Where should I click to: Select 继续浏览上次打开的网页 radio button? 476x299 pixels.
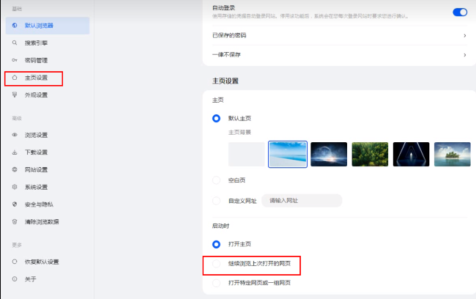point(216,263)
